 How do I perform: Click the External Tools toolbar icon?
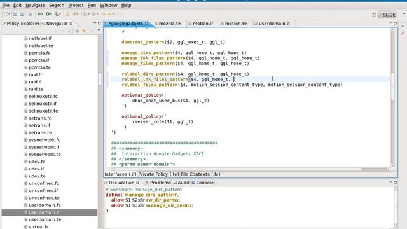57,14
